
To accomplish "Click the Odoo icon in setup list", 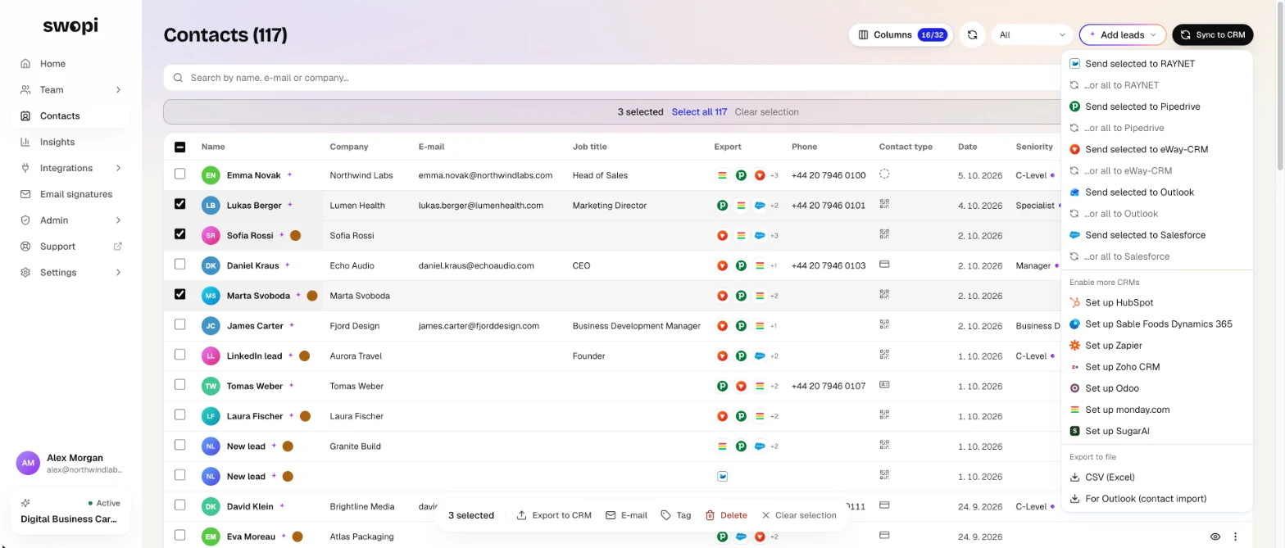I will [x=1075, y=388].
